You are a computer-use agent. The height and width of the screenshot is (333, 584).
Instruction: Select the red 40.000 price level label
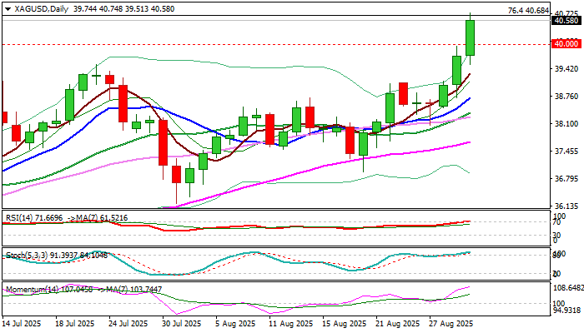coord(566,44)
